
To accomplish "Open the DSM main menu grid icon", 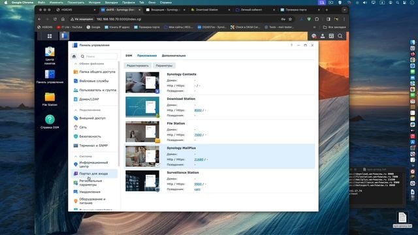I will tap(50, 36).
